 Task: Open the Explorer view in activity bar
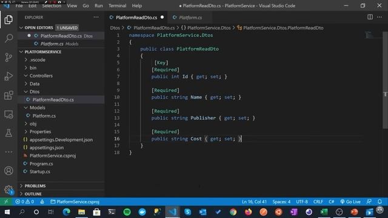pyautogui.click(x=8, y=19)
